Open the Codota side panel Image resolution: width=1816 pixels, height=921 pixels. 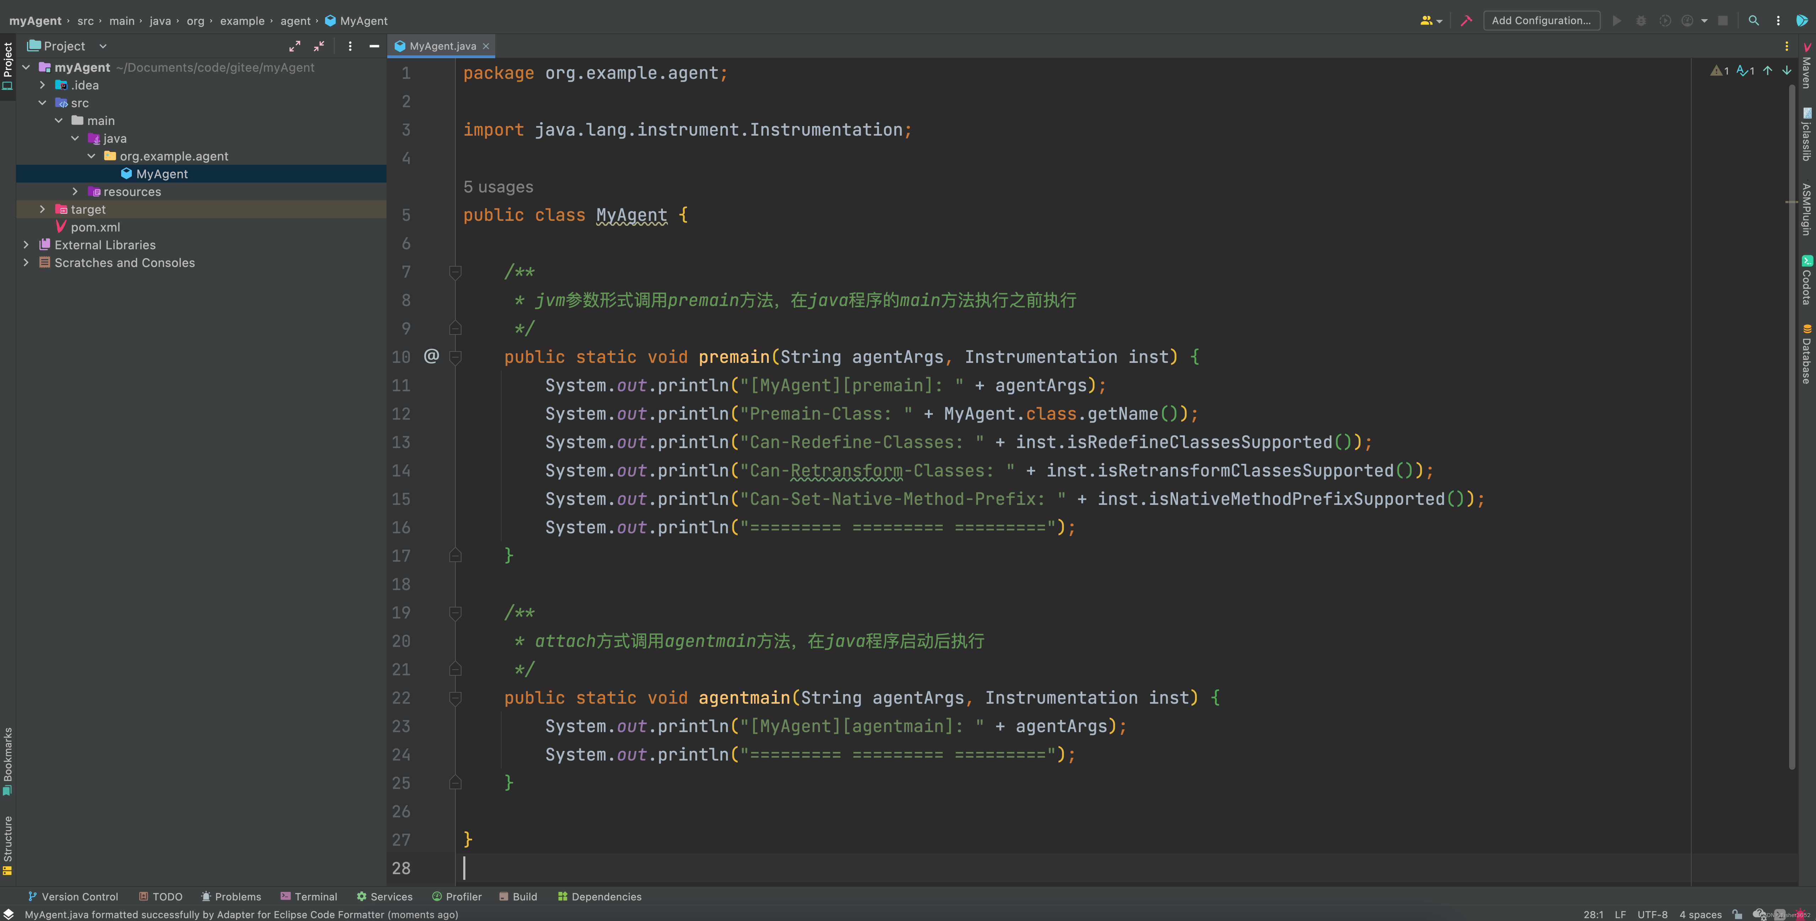(1807, 280)
